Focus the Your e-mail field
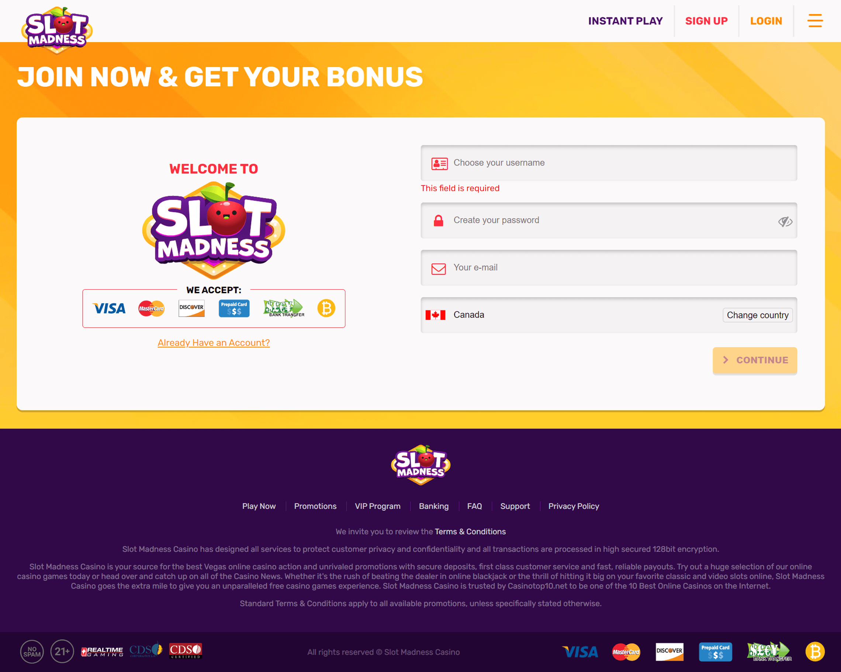 click(x=609, y=268)
